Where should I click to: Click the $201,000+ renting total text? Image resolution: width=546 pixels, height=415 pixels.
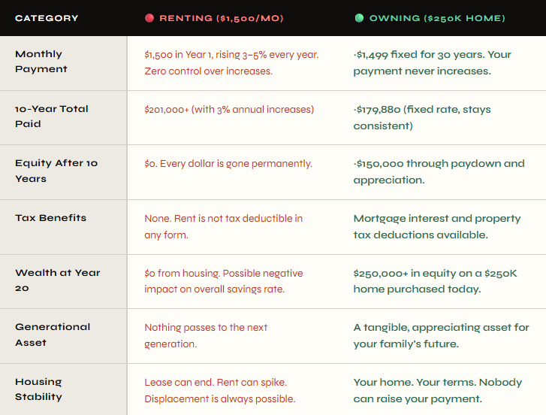(229, 110)
